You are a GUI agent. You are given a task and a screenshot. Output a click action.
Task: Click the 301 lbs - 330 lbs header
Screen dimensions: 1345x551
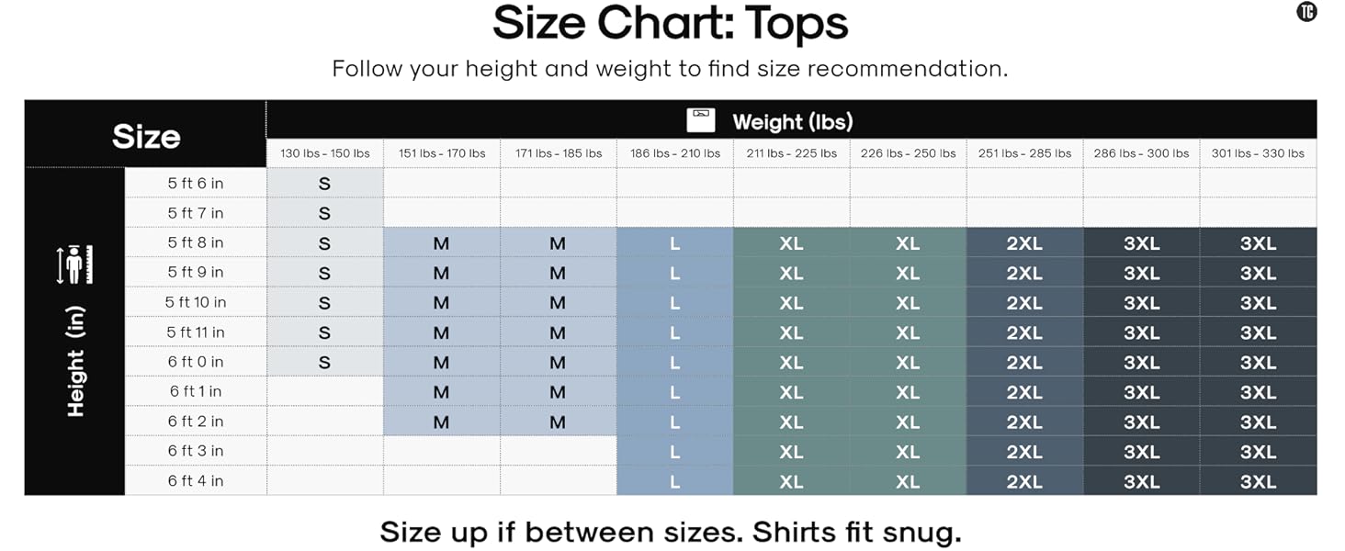pyautogui.click(x=1258, y=153)
